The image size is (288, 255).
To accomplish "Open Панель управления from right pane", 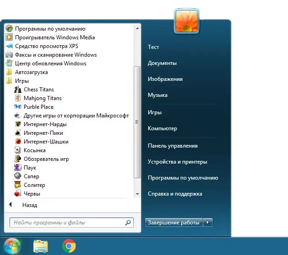I will tap(173, 146).
